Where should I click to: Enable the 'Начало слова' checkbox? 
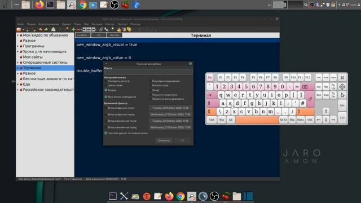[151, 85]
